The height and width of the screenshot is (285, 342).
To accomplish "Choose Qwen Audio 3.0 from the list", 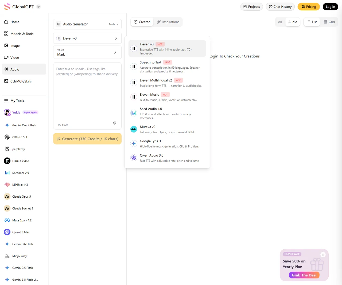I will 167,158.
